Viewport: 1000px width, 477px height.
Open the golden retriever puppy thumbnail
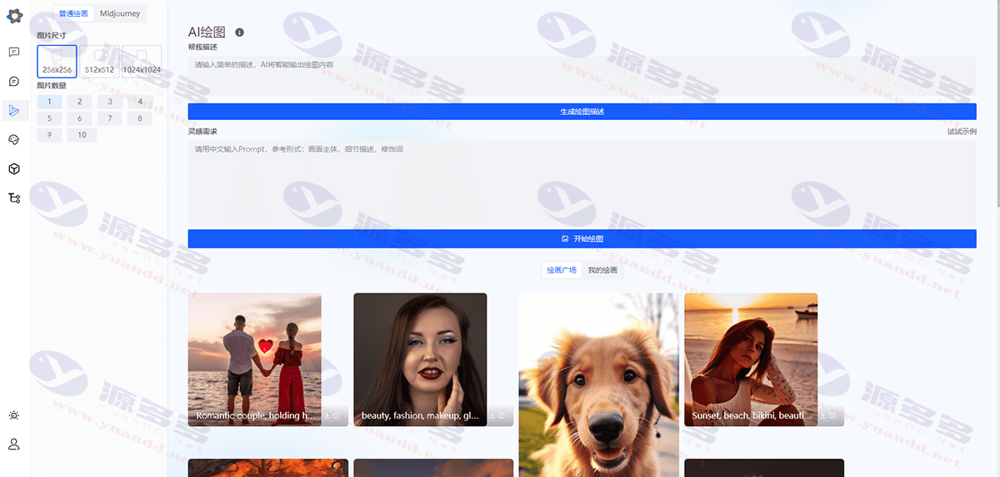[x=598, y=384]
